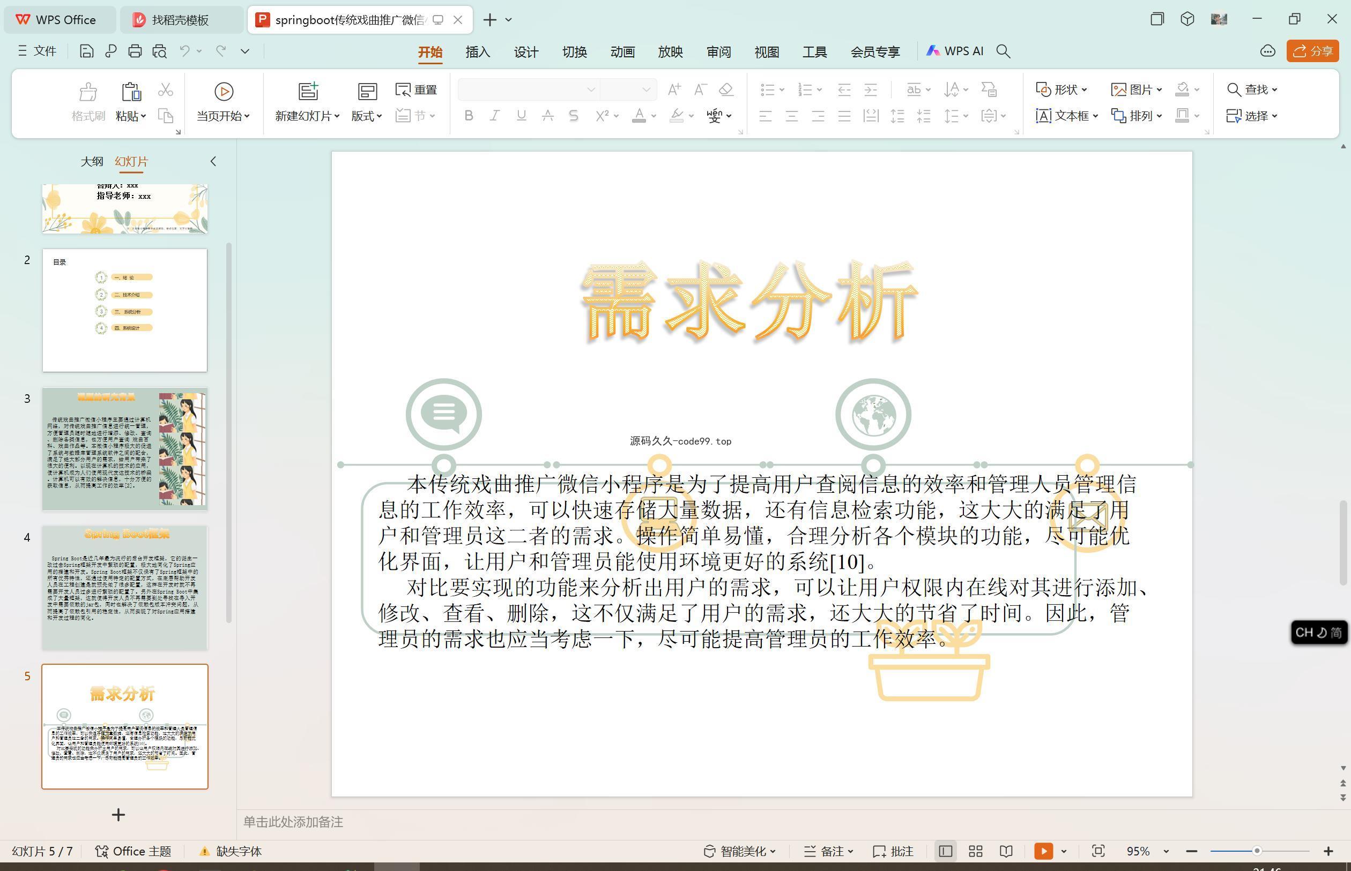Open the Review (审阅) ribbon tab
Viewport: 1351px width, 871px height.
[719, 52]
